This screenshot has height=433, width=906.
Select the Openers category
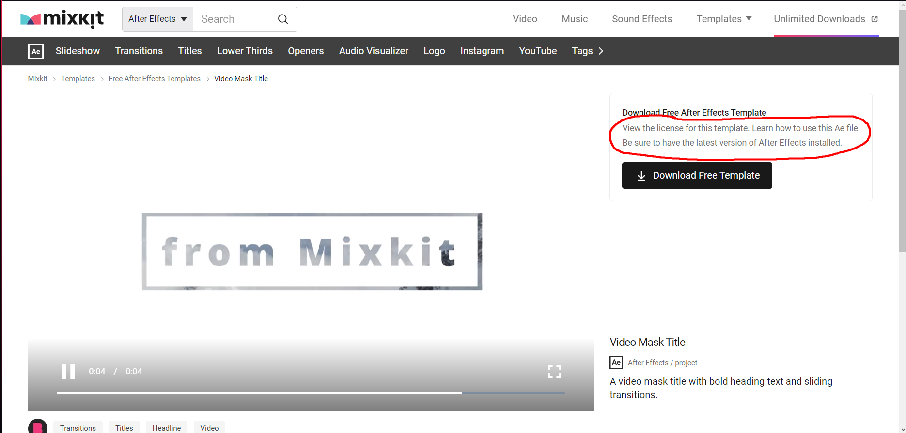[306, 51]
